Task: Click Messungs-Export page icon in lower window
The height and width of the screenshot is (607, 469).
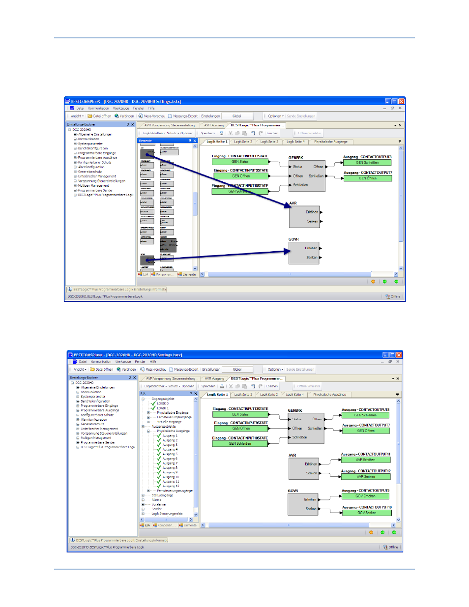Action: [171, 369]
